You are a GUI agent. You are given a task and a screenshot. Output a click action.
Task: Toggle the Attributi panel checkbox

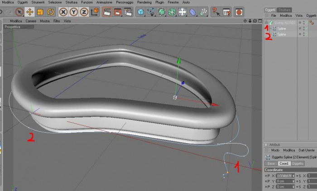point(266,145)
